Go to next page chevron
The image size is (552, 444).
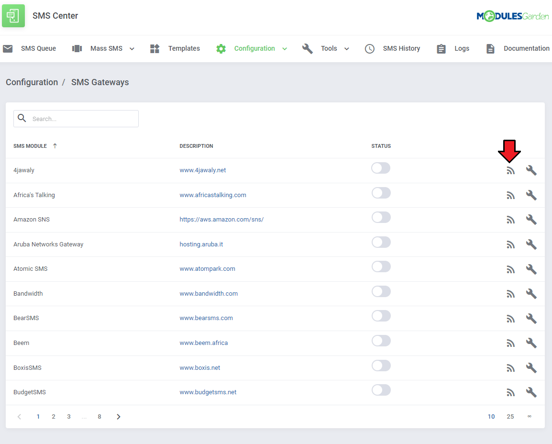pos(119,417)
